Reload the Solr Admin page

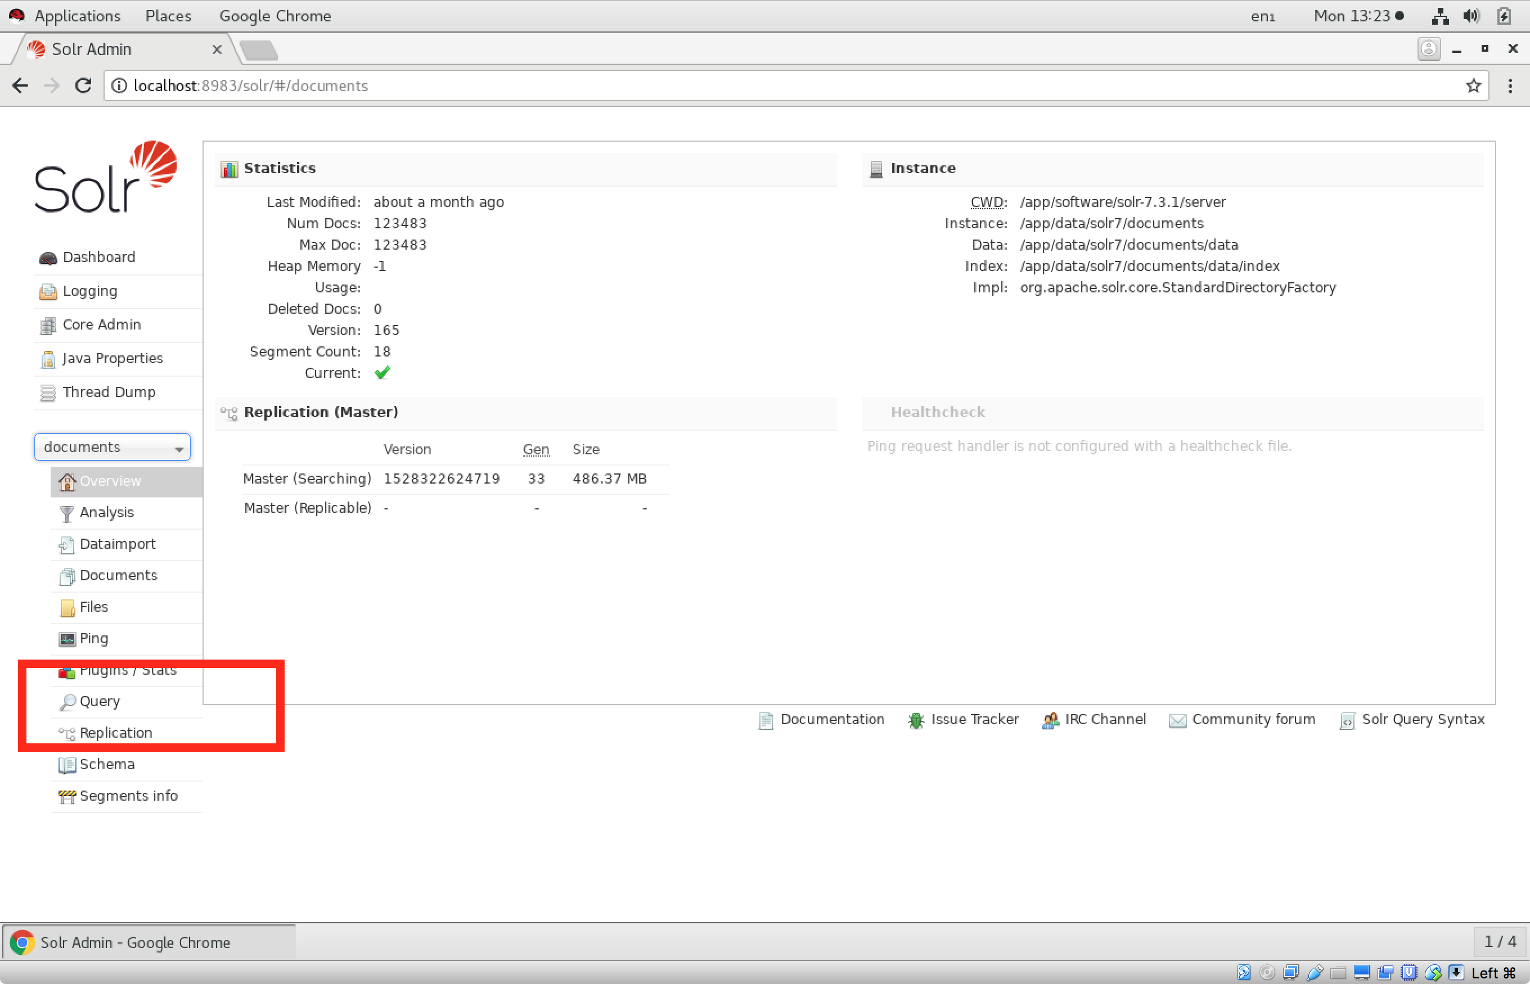click(83, 85)
